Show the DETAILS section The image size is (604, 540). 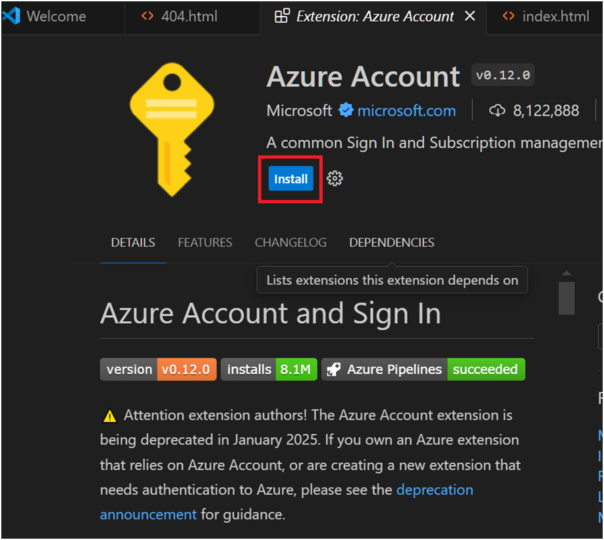point(133,243)
